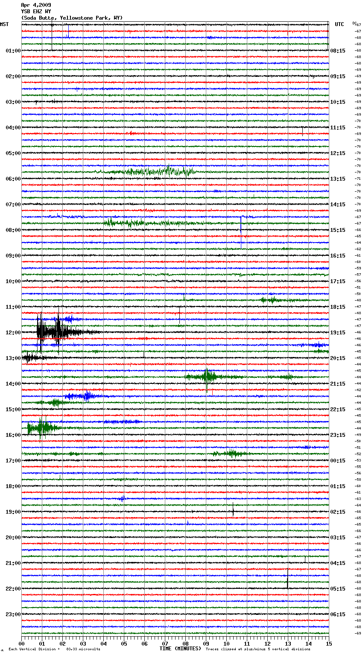Click the 20:00 MST time label

point(13,538)
